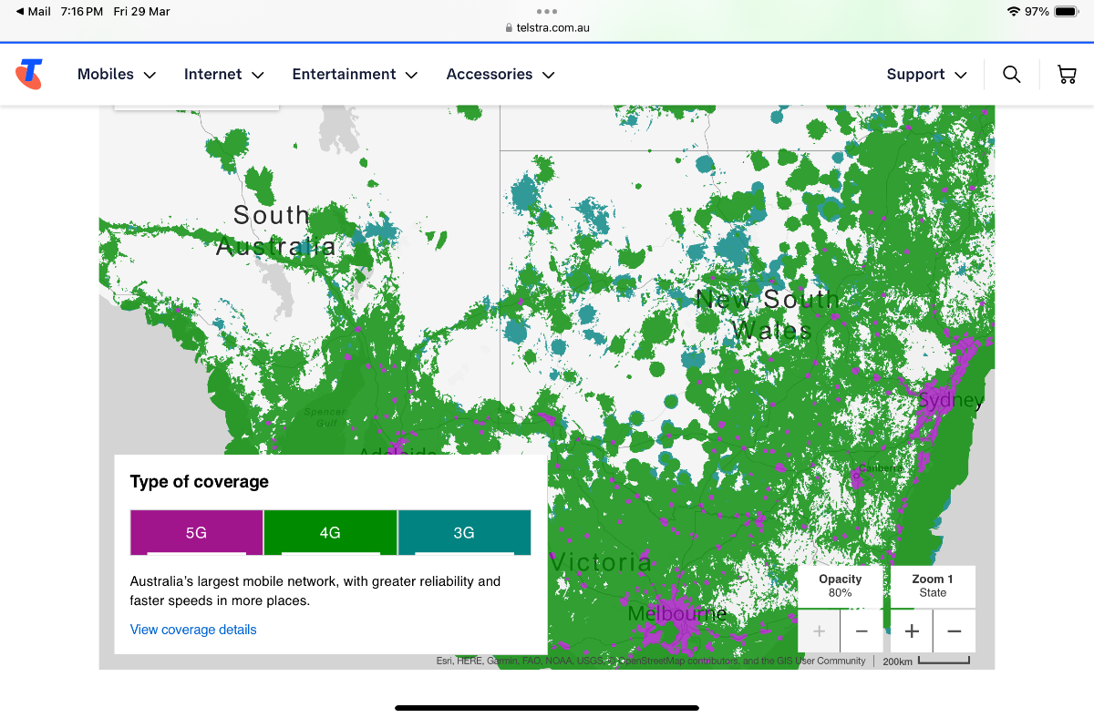
Task: Expand the Entertainment chevron
Action: click(x=411, y=75)
